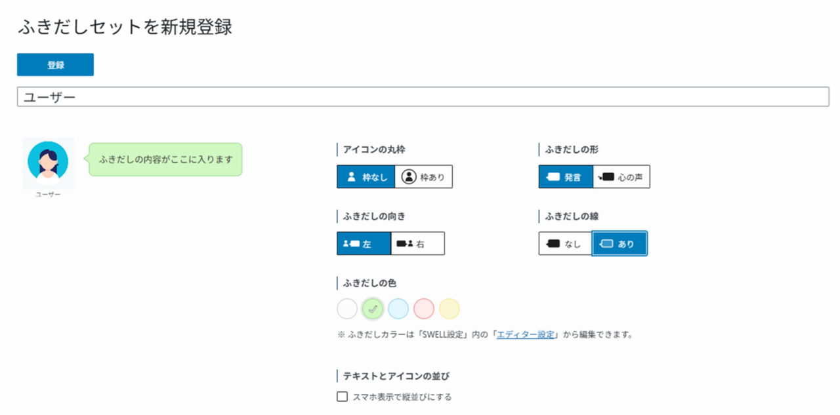
Task: Open the エディター設定 link
Action: (525, 335)
